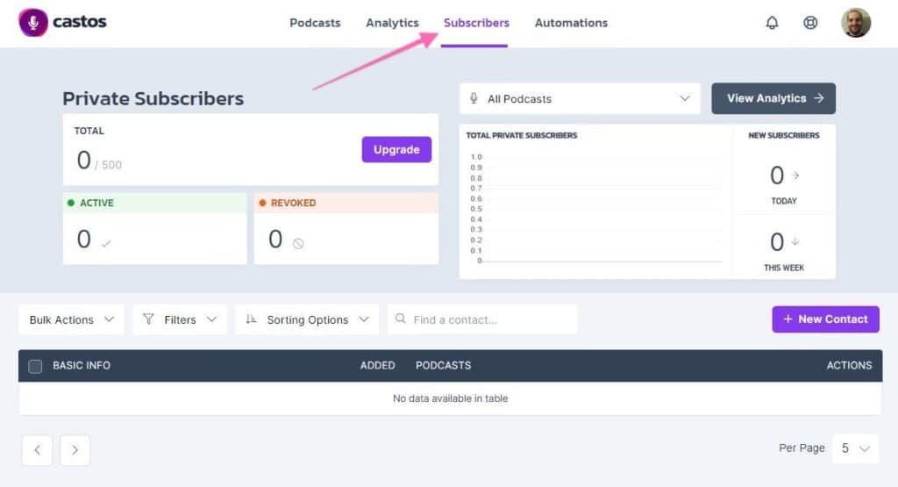Toggle the select-all checkbox in table header

pyautogui.click(x=35, y=366)
